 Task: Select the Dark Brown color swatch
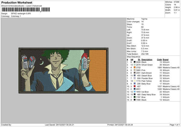tap(135, 73)
